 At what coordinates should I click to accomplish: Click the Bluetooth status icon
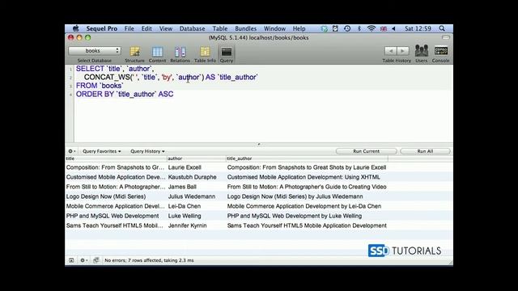[x=359, y=28]
